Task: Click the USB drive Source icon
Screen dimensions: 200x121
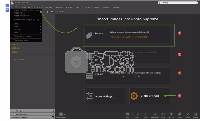Action: click(89, 35)
